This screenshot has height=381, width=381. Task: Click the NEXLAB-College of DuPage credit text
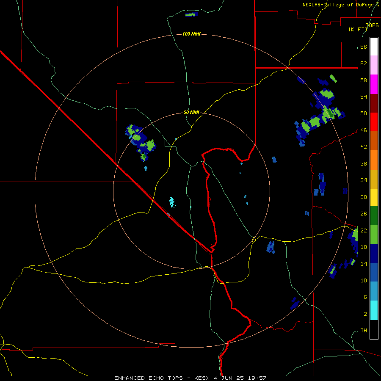pos(341,5)
